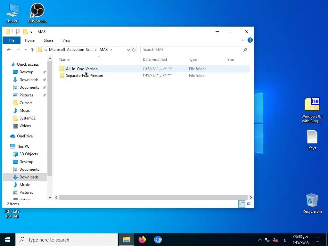The image size is (328, 246).
Task: Click the taskbar clock and date
Action: [x=300, y=240]
